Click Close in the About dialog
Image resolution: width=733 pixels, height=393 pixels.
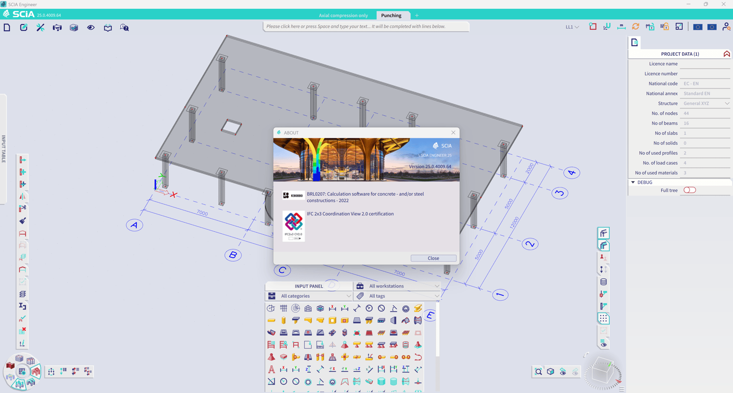click(433, 258)
